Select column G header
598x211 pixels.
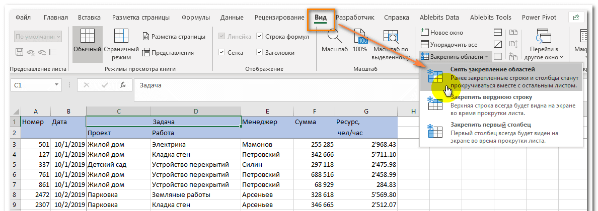(x=366, y=111)
